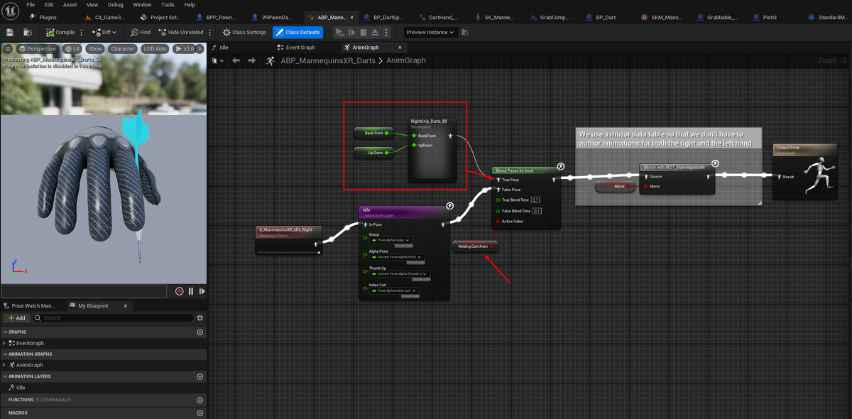Click the Save blueprint icon
The image size is (852, 419).
tap(10, 32)
